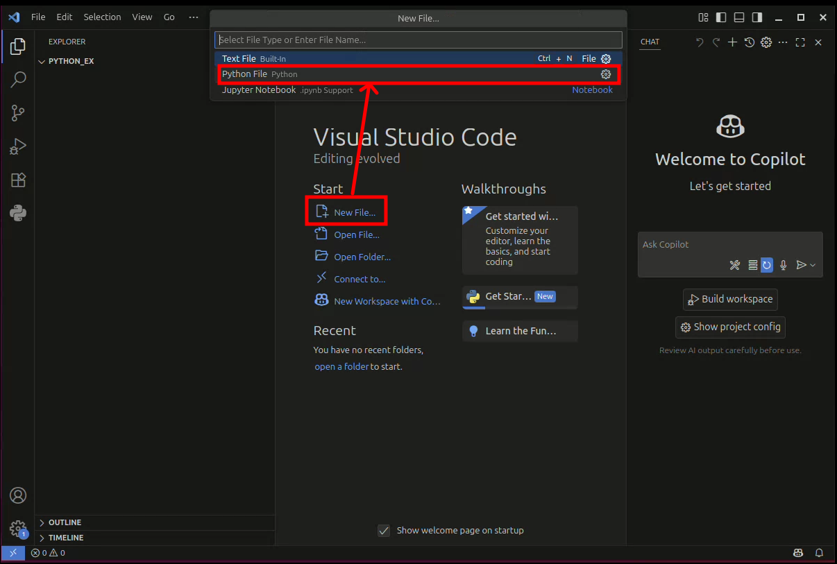The height and width of the screenshot is (564, 837).
Task: Open the 'Get started wi...' walkthrough card
Action: [x=520, y=240]
